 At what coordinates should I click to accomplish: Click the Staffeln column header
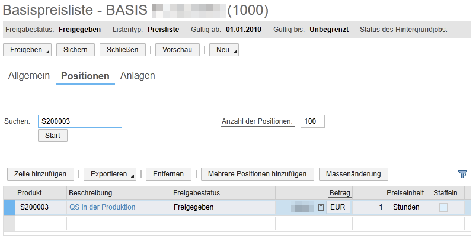[x=445, y=193]
